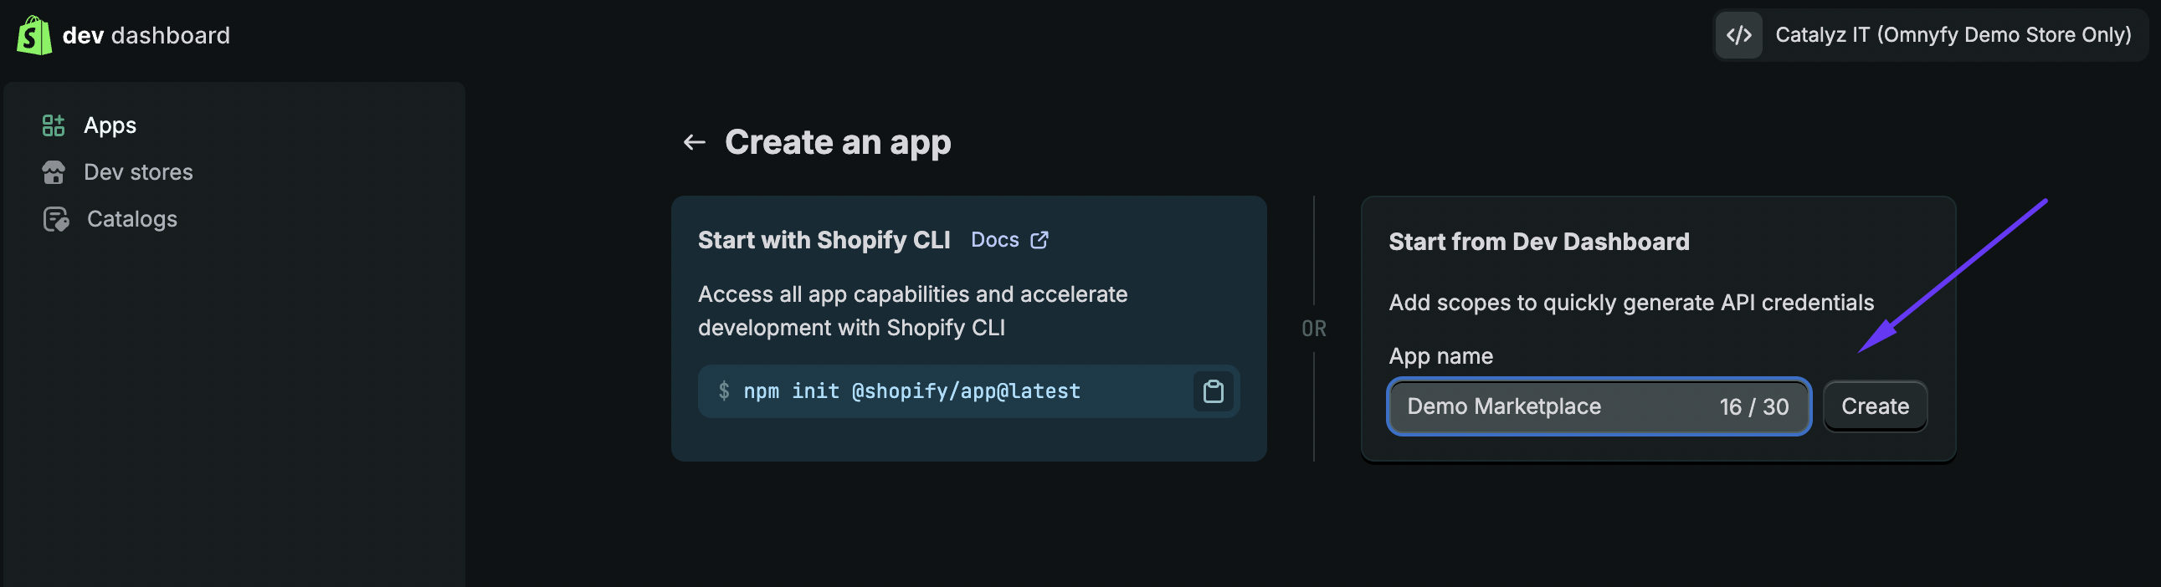
Task: Click the external link icon beside Docs
Action: (1039, 241)
